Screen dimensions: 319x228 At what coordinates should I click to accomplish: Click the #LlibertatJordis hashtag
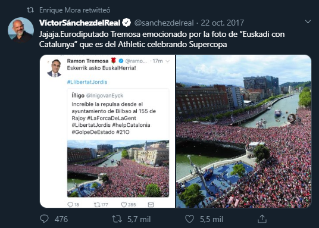click(87, 82)
